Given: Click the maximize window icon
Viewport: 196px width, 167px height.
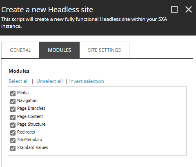Looking at the screenshot, I should pyautogui.click(x=174, y=9).
